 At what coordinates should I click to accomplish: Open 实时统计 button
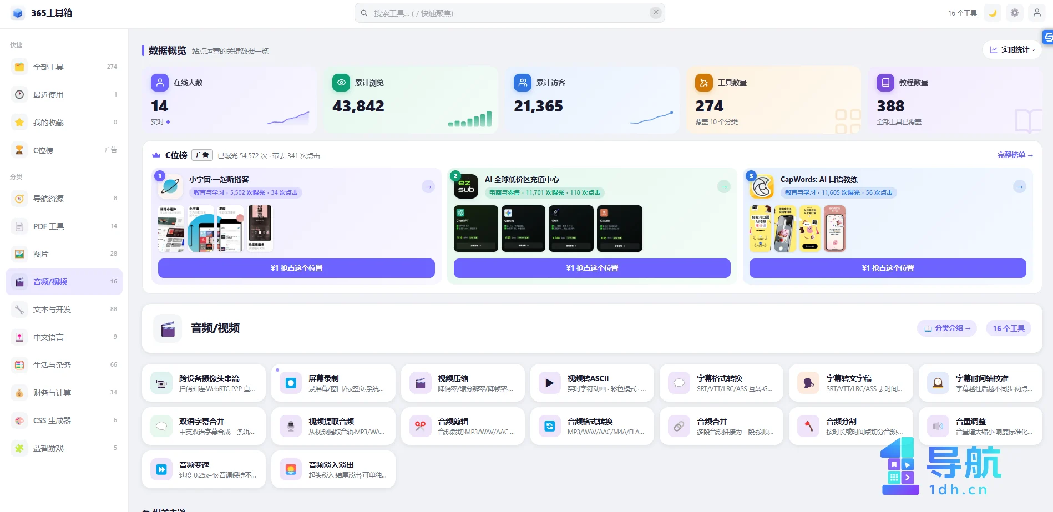point(1012,49)
